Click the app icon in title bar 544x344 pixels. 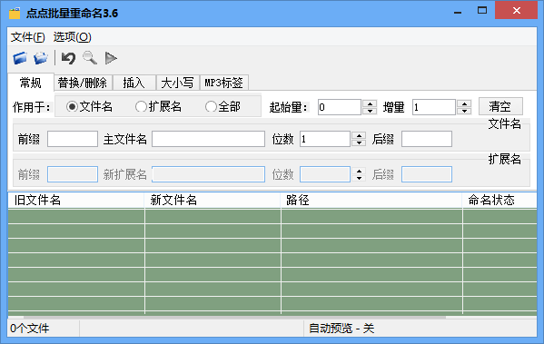pos(15,14)
